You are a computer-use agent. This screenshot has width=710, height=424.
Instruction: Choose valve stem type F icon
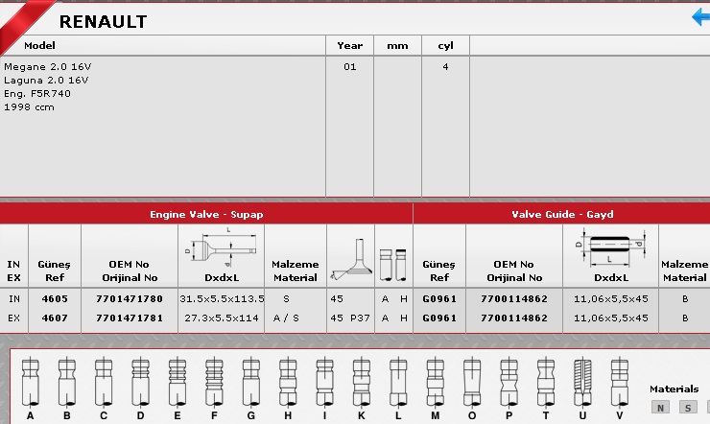click(213, 383)
